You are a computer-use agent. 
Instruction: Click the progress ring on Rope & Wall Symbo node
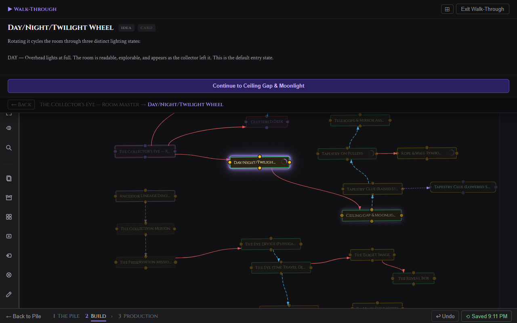[452, 153]
